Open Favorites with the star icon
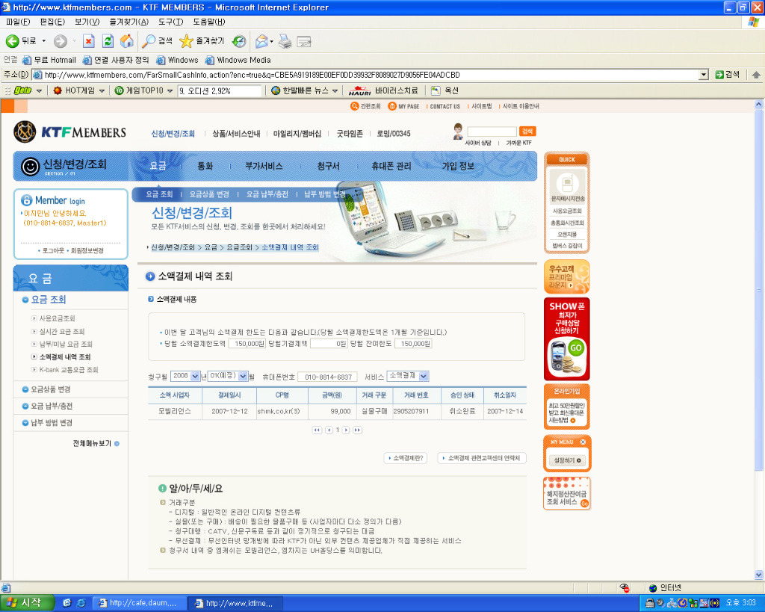The image size is (765, 612). click(202, 41)
